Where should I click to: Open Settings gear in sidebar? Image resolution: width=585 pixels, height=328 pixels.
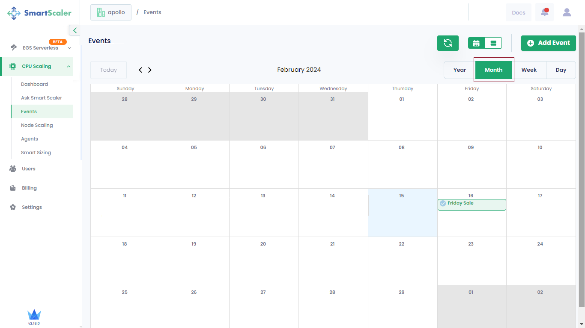pyautogui.click(x=32, y=207)
